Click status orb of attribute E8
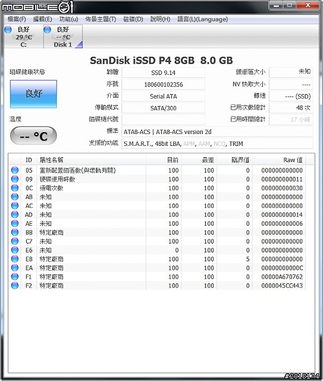This screenshot has width=323, height=381. click(15, 259)
